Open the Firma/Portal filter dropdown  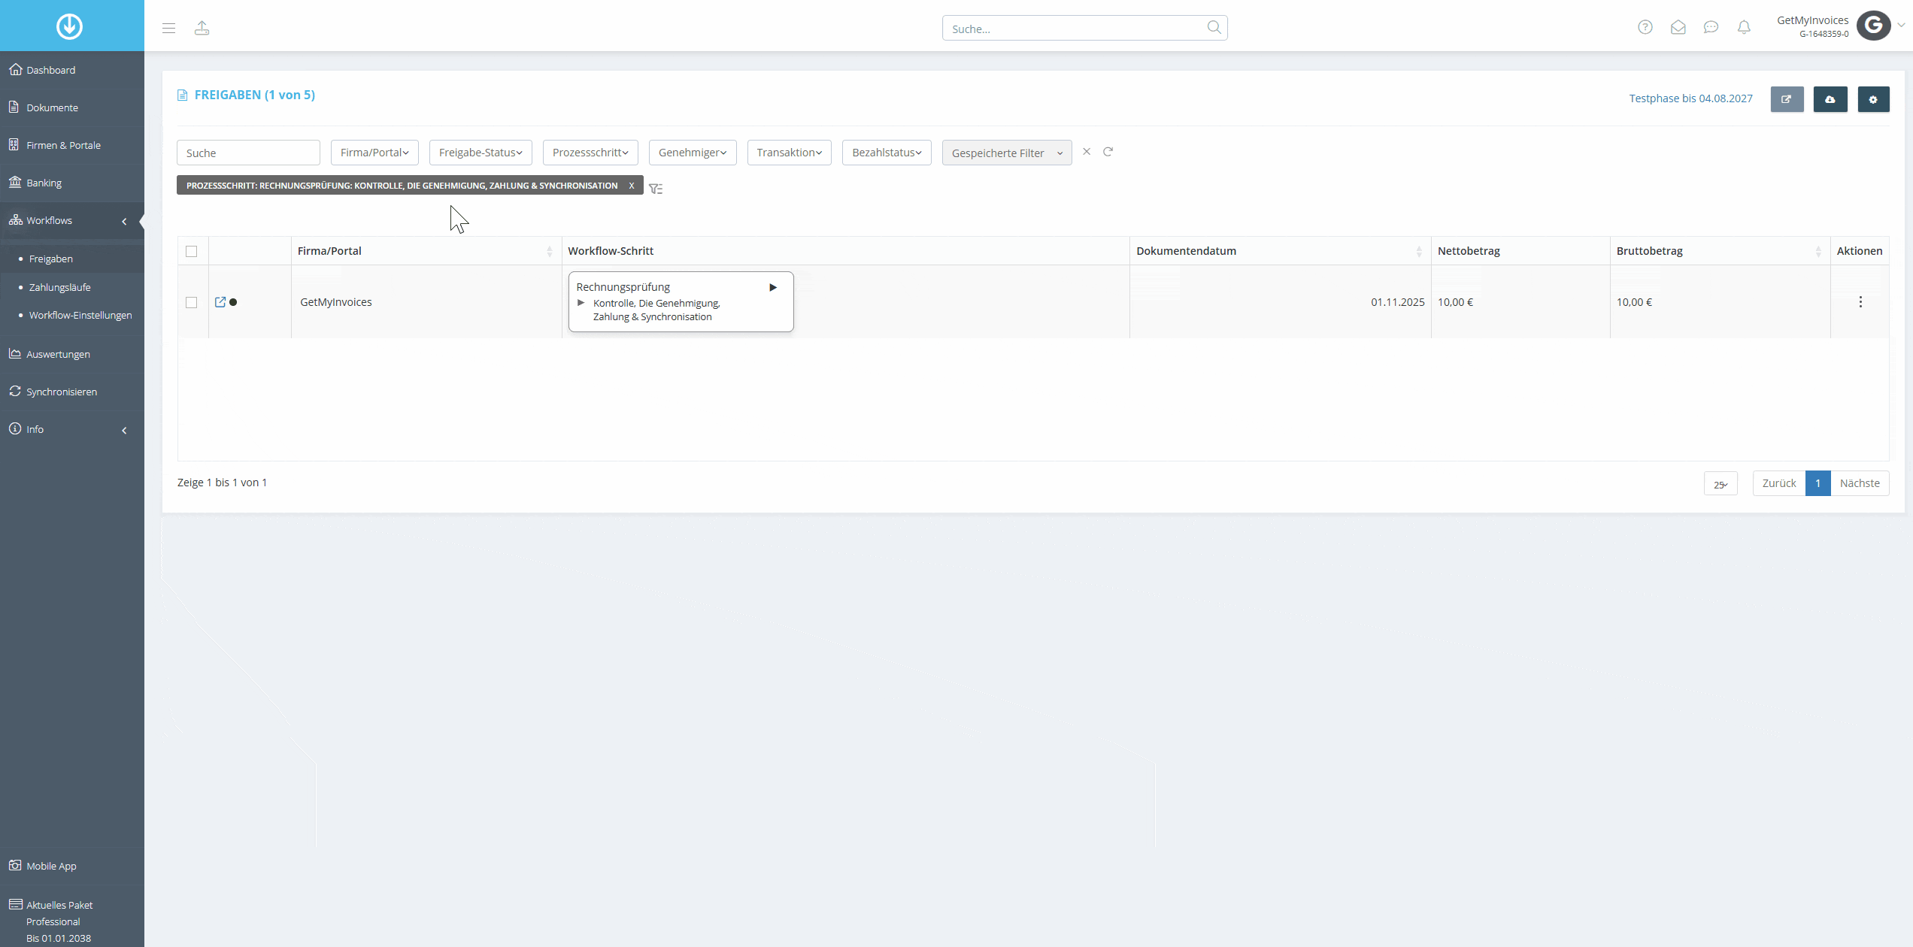374,153
